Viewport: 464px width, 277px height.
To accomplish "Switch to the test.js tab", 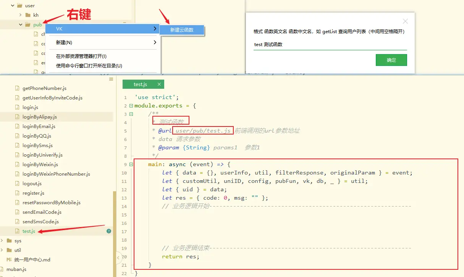I will (140, 84).
